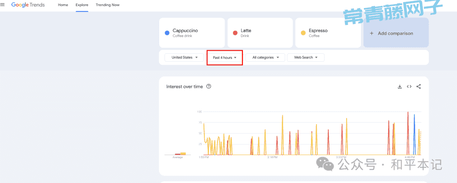457x183 pixels.
Task: Open the hamburger main menu
Action: [3, 5]
